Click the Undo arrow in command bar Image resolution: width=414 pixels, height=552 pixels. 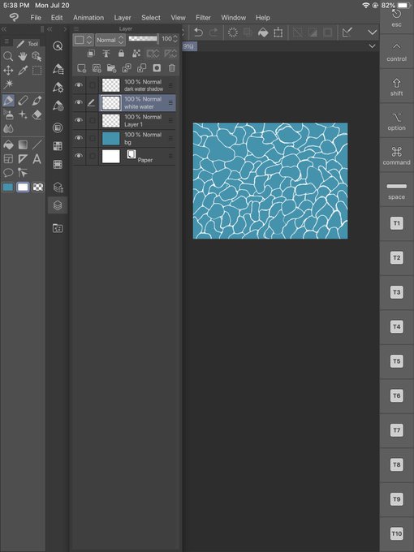click(199, 32)
